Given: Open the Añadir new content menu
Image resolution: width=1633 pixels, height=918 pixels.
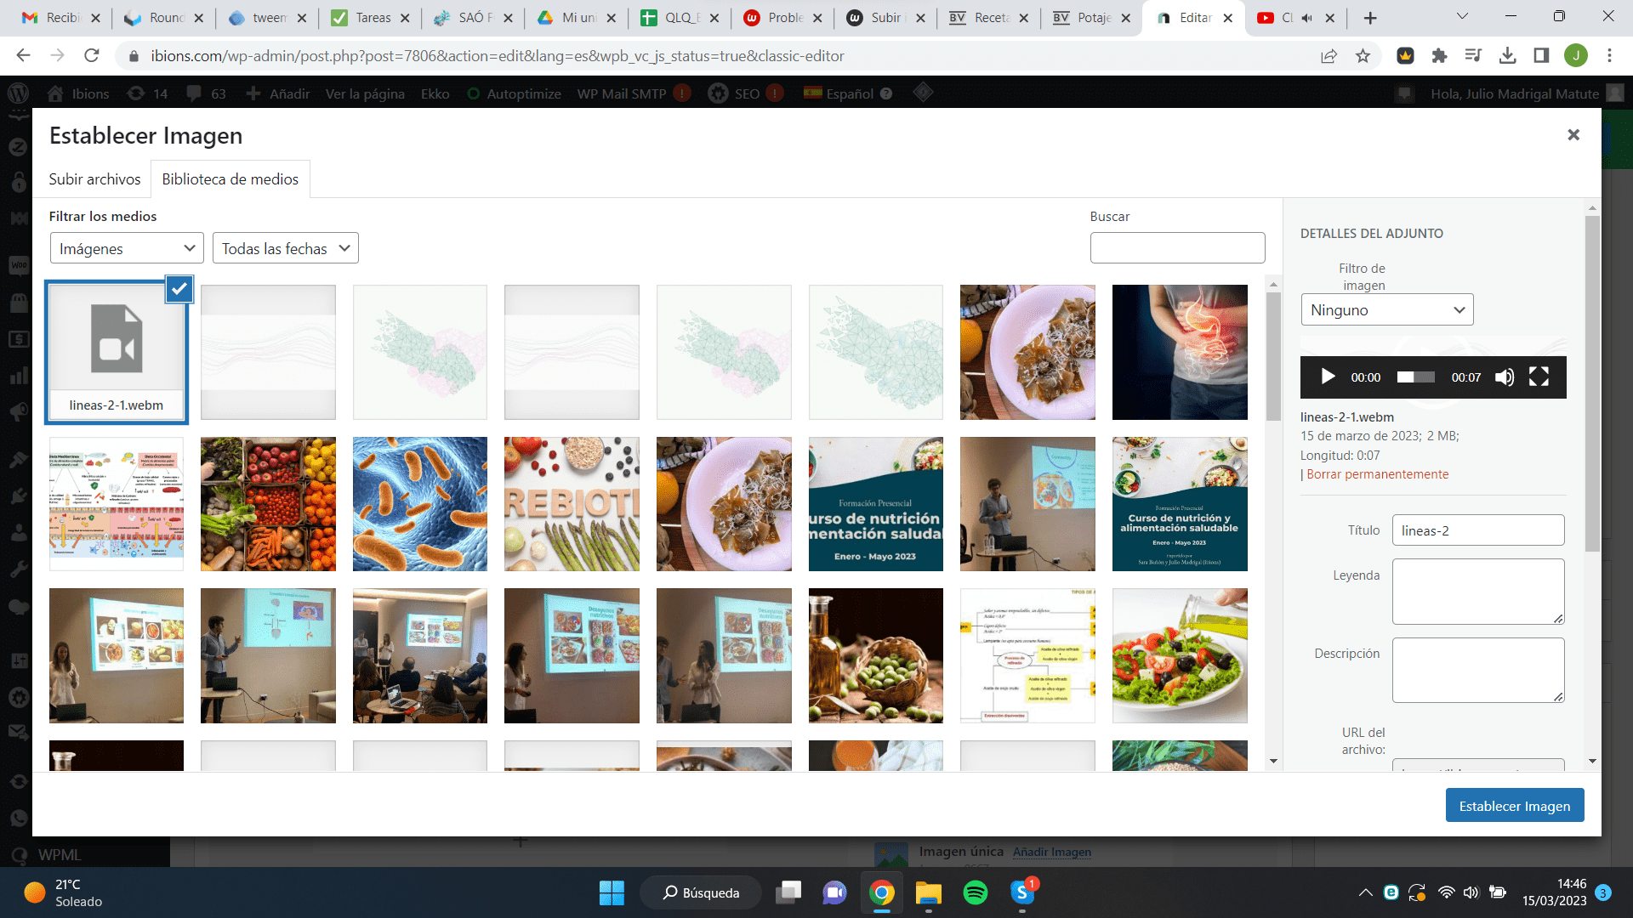Looking at the screenshot, I should pyautogui.click(x=277, y=93).
